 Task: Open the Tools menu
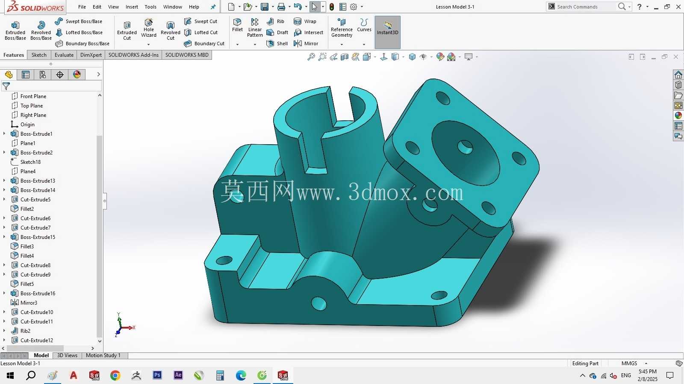[150, 7]
